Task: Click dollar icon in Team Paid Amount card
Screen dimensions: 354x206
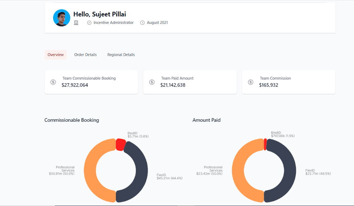Action: point(152,82)
